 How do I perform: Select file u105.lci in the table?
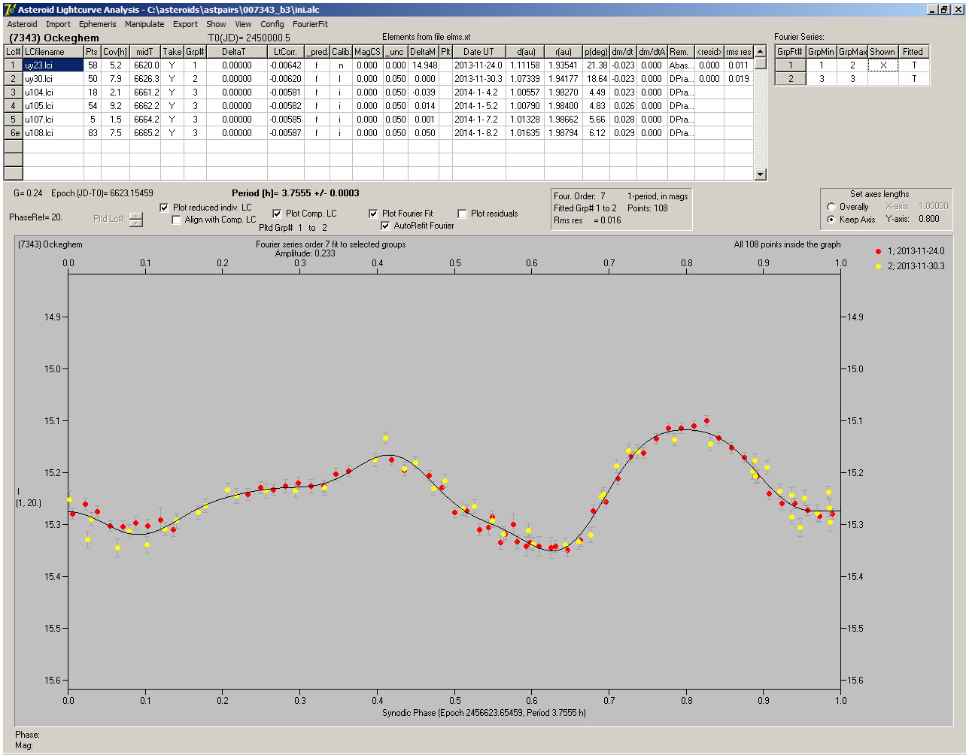pyautogui.click(x=53, y=105)
